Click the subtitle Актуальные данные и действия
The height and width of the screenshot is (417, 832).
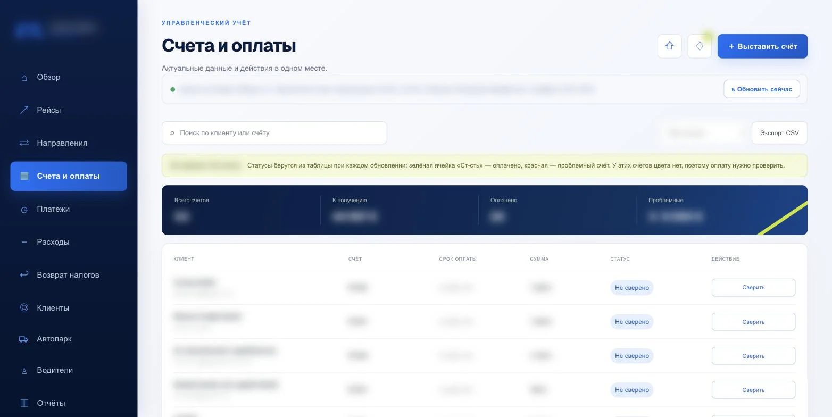245,69
